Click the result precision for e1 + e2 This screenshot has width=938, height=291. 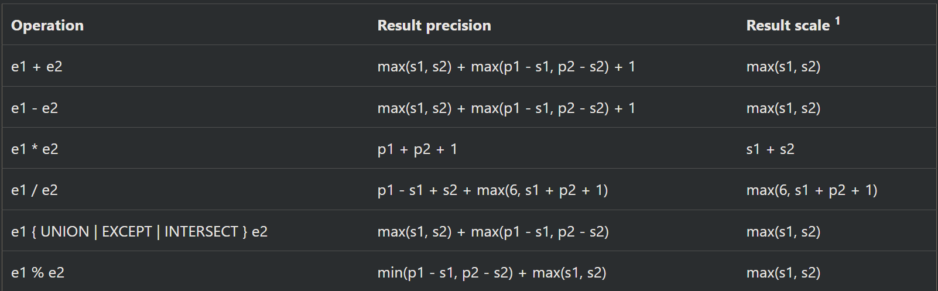click(x=506, y=67)
